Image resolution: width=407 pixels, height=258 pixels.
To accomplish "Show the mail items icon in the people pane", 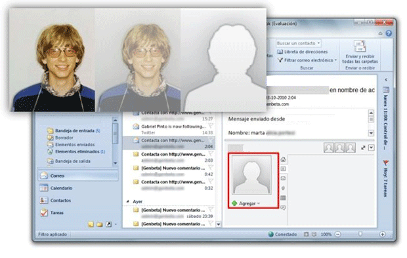I will [283, 179].
